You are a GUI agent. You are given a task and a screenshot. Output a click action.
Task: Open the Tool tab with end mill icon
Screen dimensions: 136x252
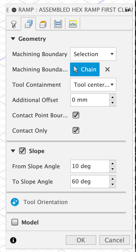[14, 24]
